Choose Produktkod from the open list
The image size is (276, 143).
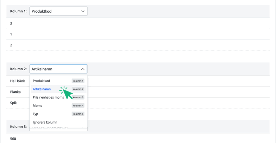[x=42, y=81]
